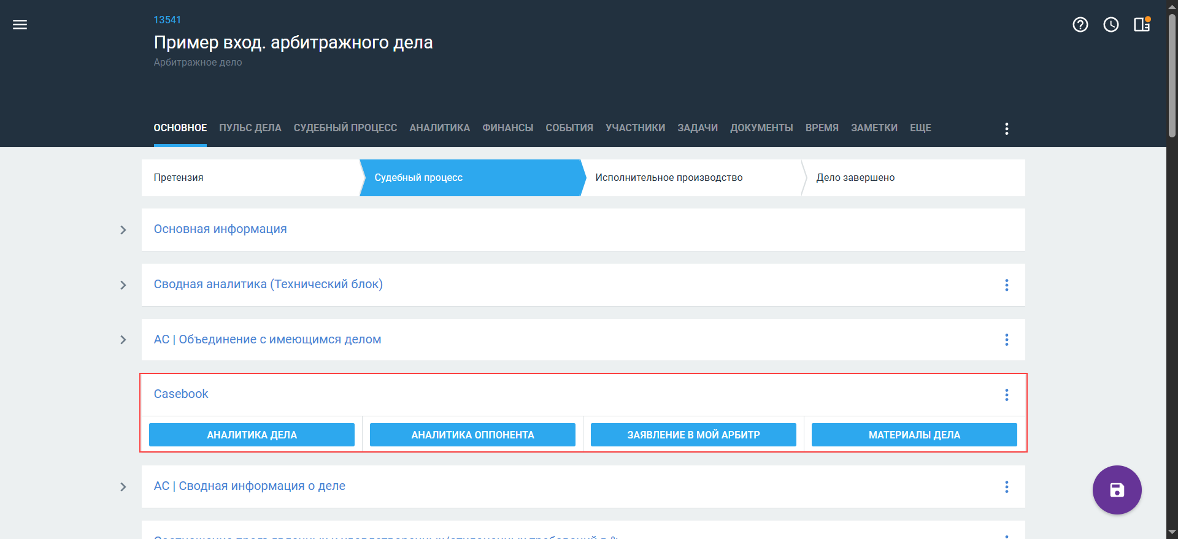The height and width of the screenshot is (539, 1178).
Task: Open the time tracking clock icon
Action: [1111, 25]
